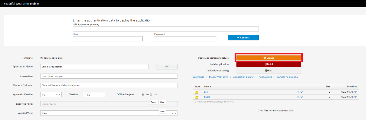Click edit icon for src folder

pos(302,92)
